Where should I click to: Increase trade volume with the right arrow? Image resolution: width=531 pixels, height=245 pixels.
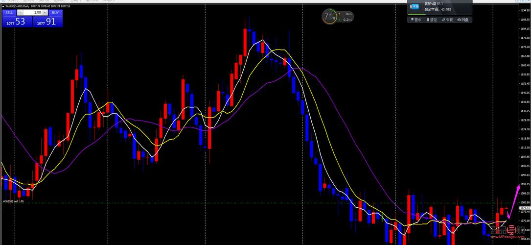(45, 13)
